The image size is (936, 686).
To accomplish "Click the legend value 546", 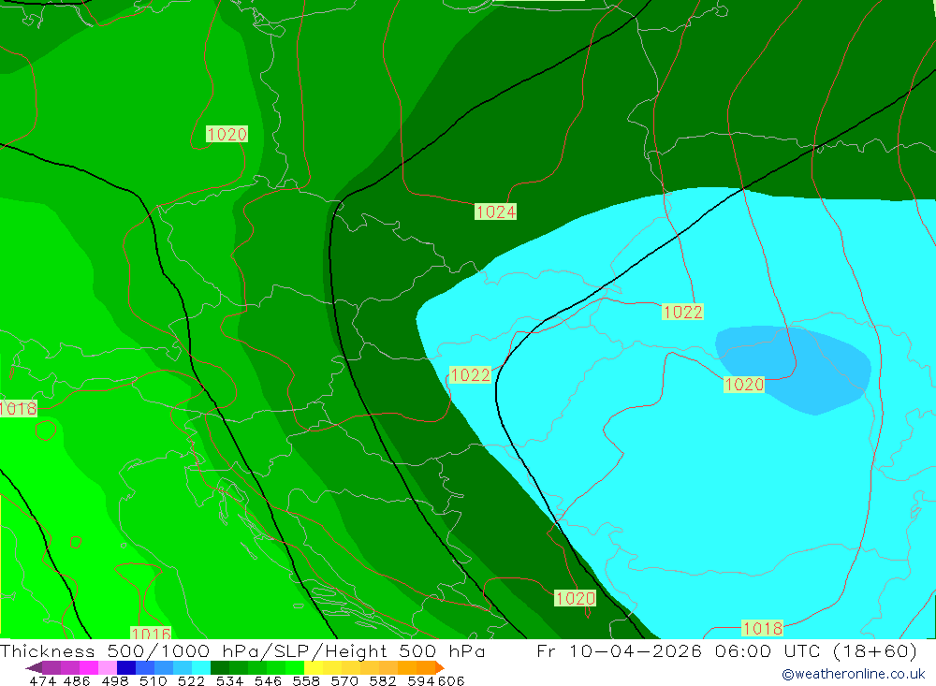I will click(x=268, y=681).
